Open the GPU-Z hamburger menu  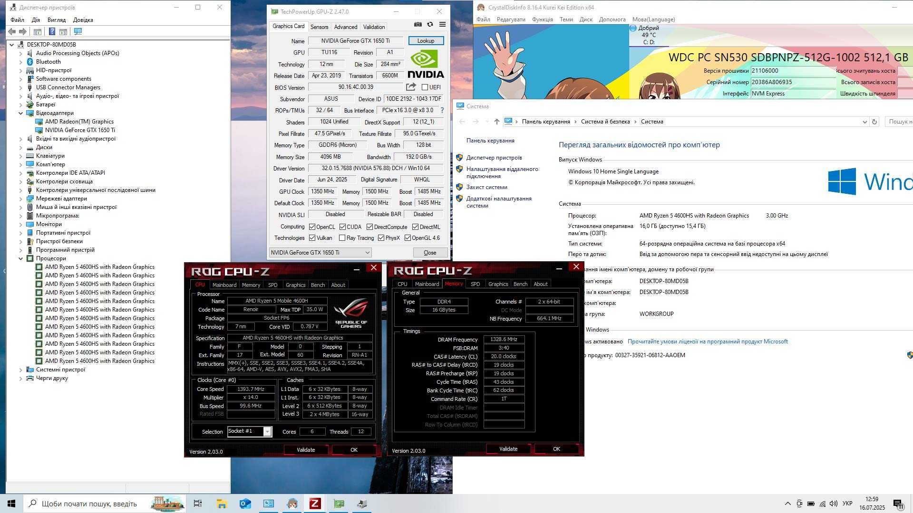[442, 25]
